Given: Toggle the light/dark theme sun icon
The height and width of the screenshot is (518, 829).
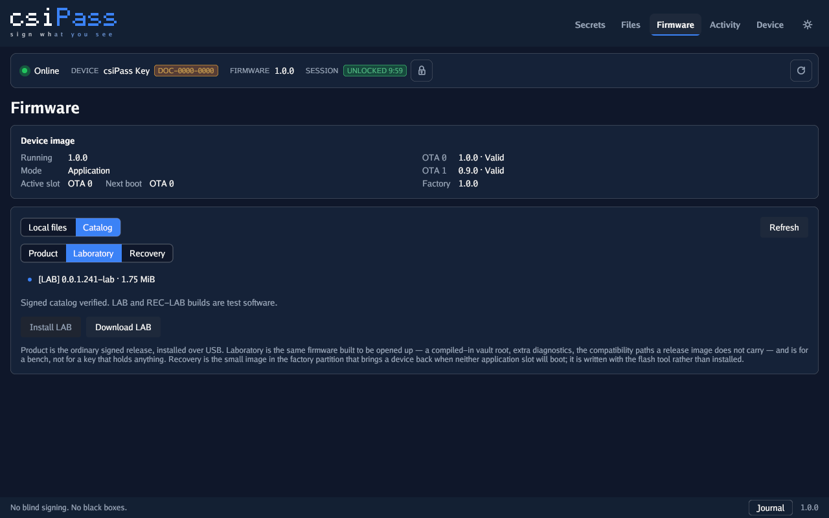Looking at the screenshot, I should point(808,25).
